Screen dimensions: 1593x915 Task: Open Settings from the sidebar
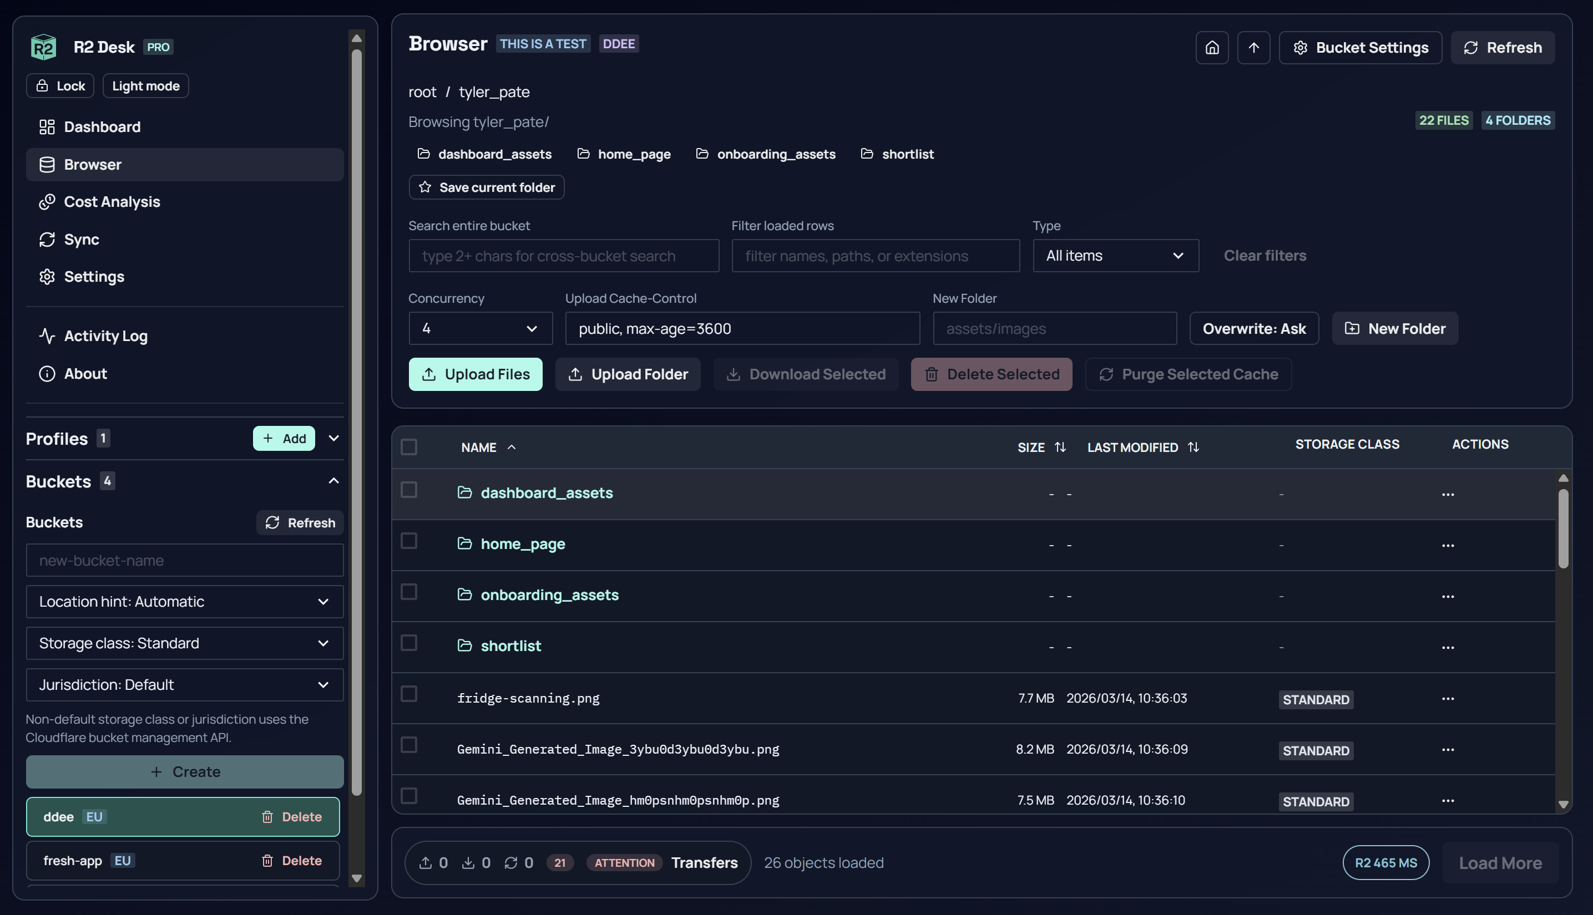click(94, 277)
